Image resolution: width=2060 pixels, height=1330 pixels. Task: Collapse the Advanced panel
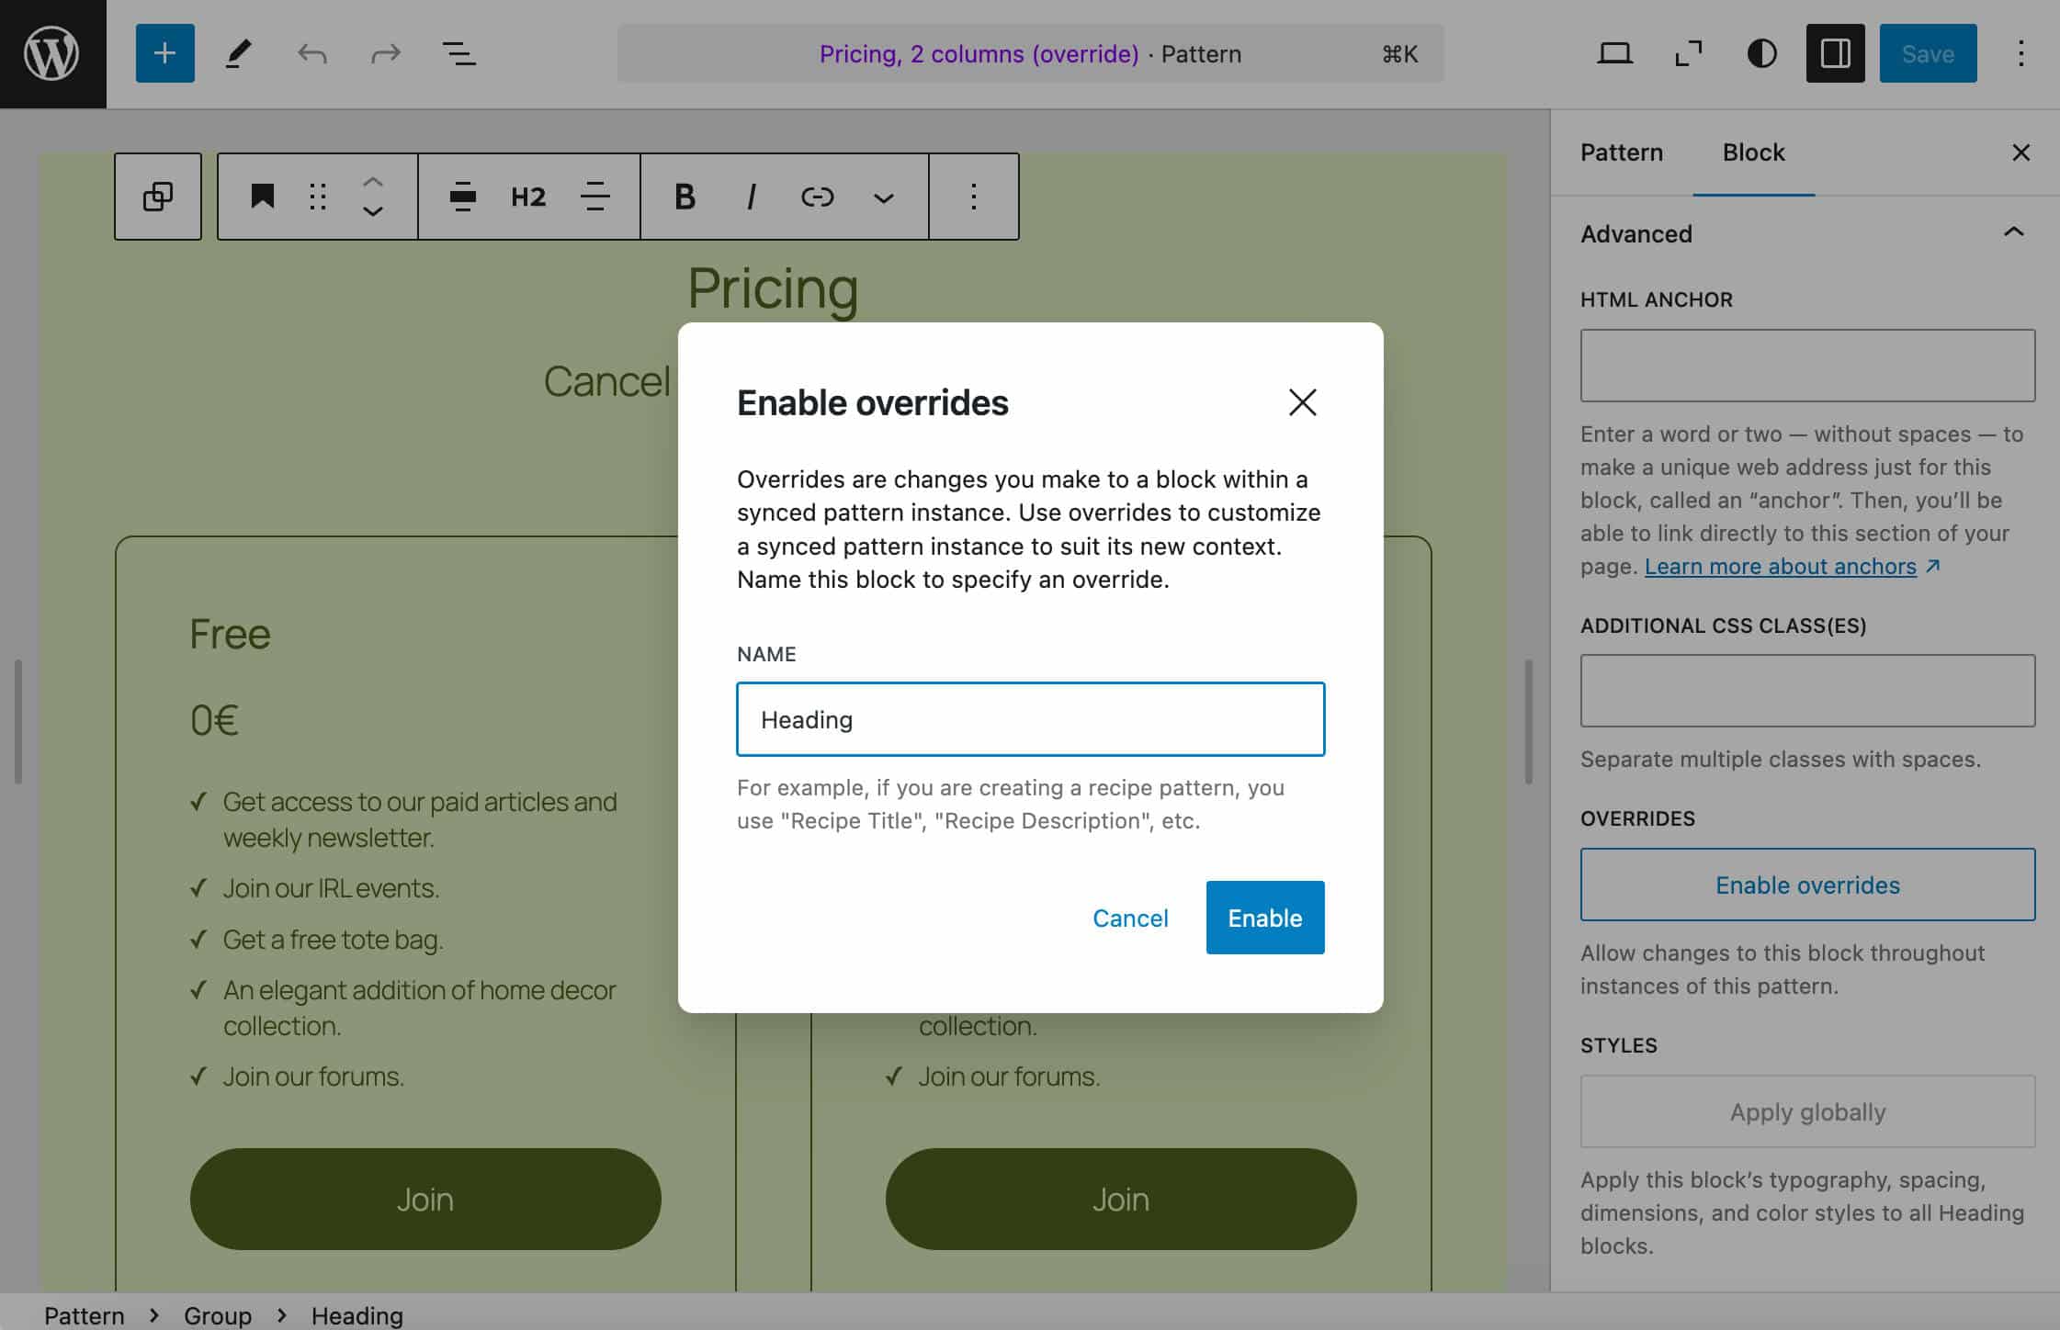2014,233
